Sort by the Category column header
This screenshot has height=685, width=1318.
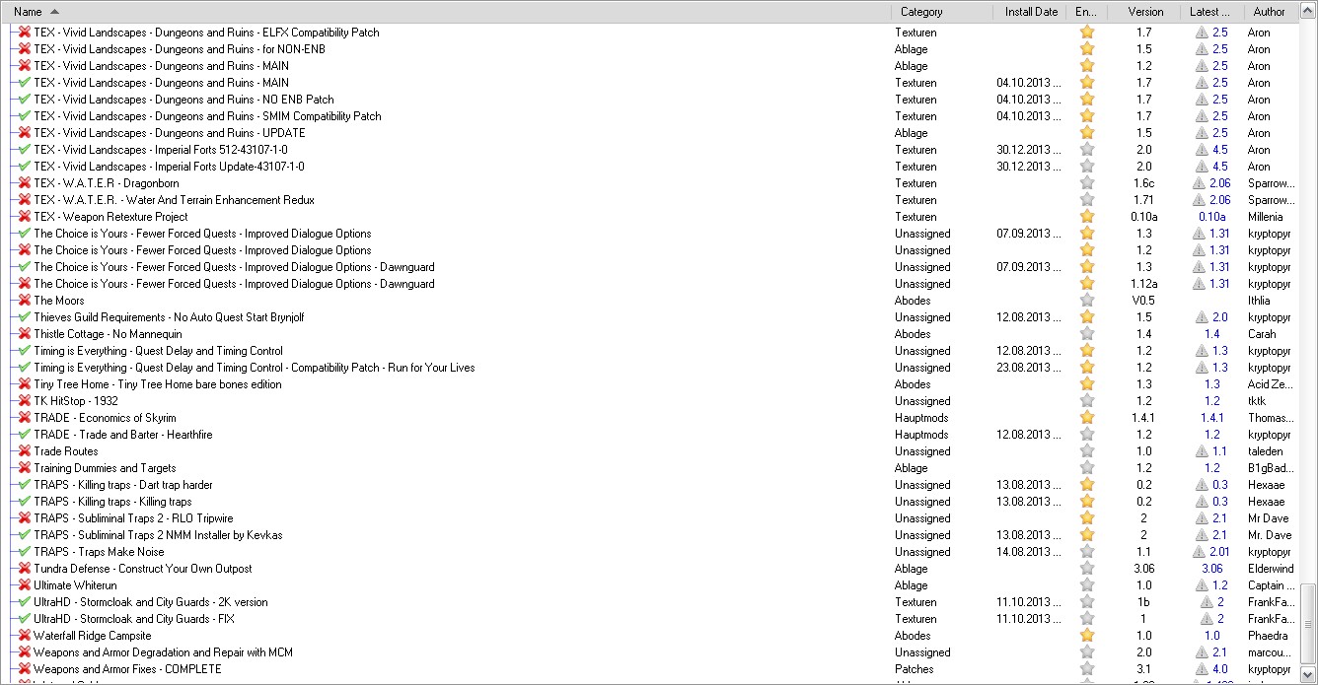(942, 12)
